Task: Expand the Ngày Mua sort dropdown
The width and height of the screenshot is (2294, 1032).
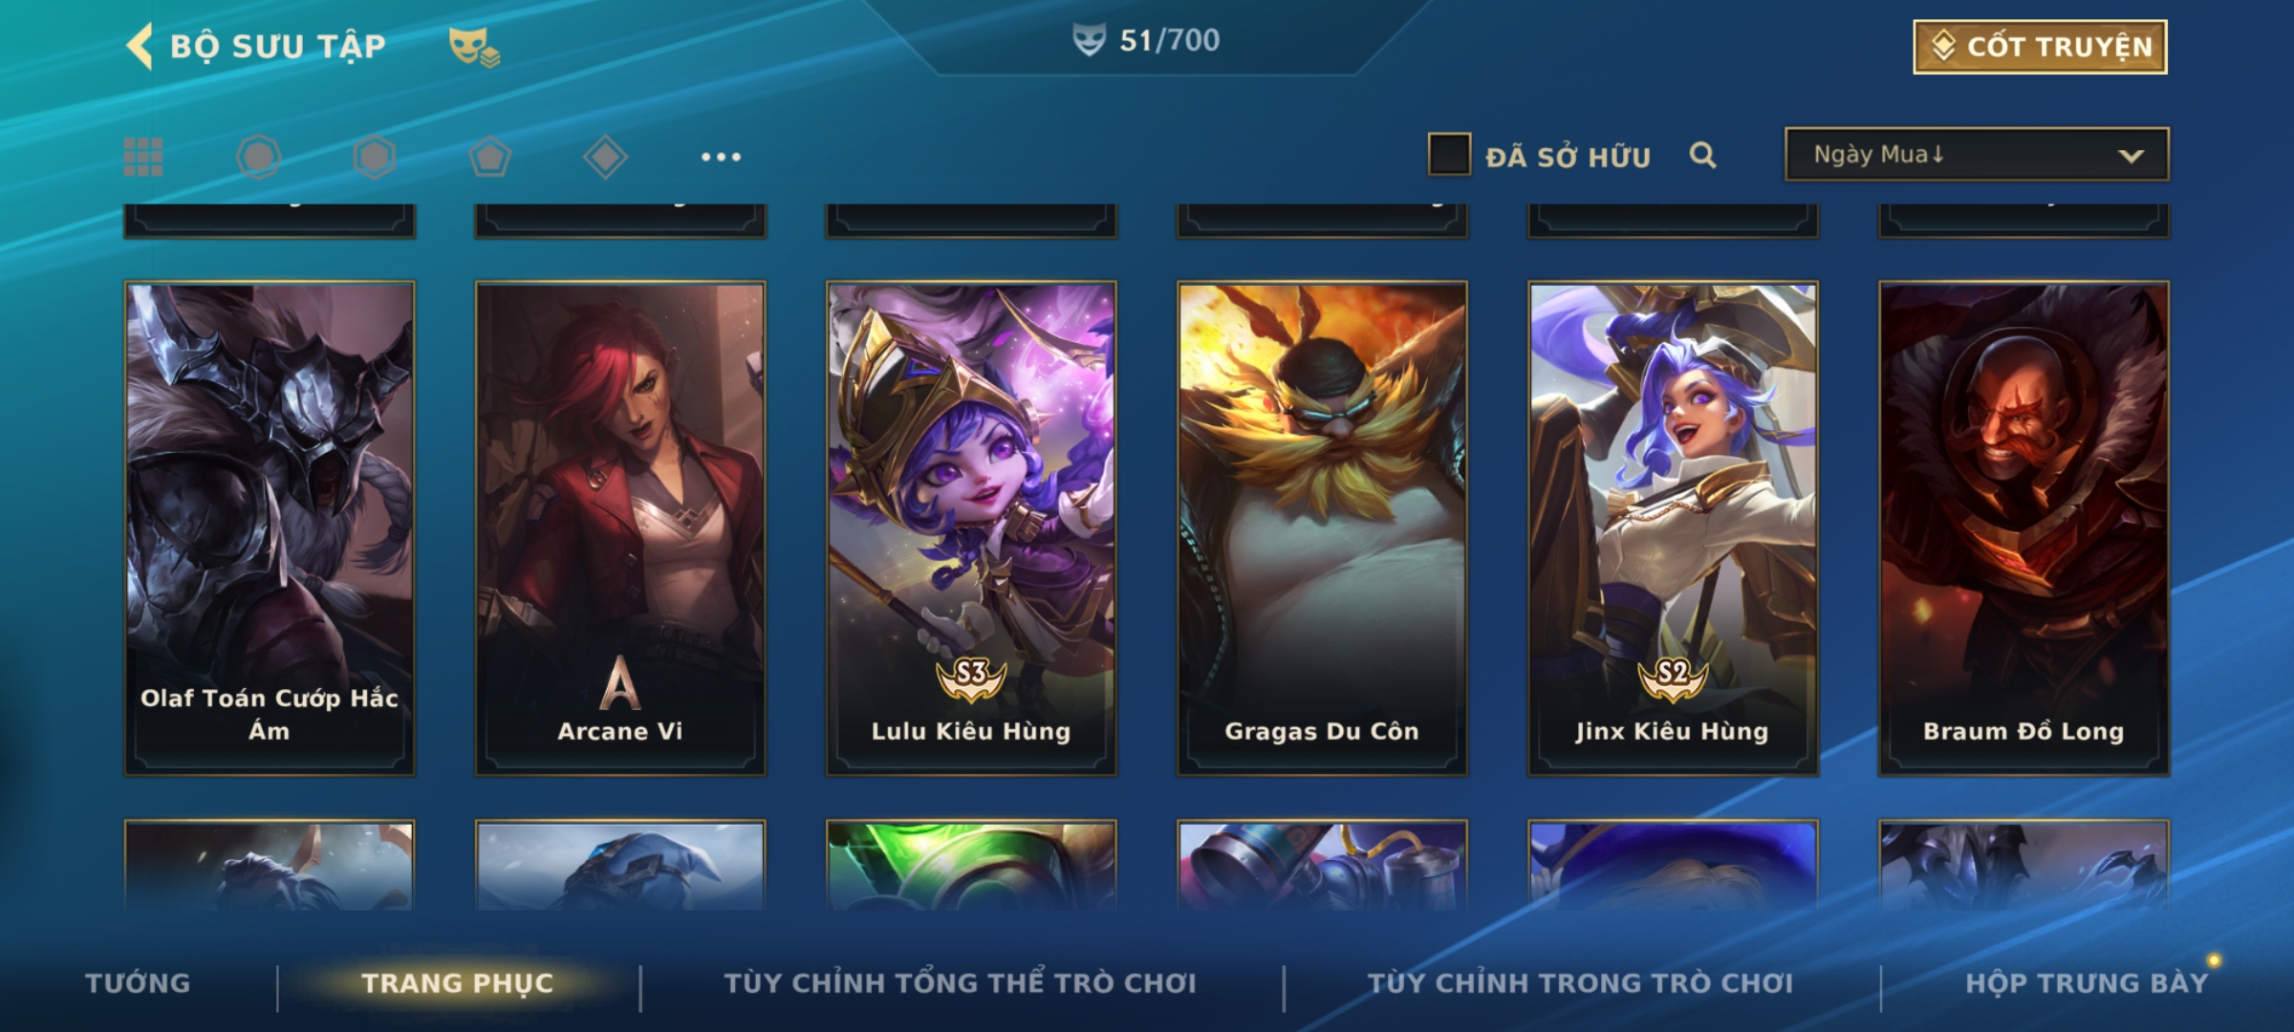Action: tap(1977, 155)
